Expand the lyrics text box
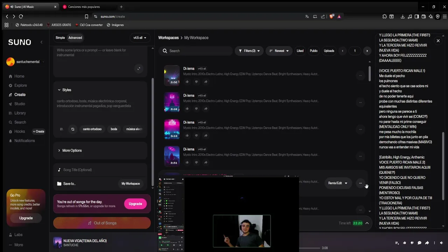The height and width of the screenshot is (252, 448). tap(139, 69)
